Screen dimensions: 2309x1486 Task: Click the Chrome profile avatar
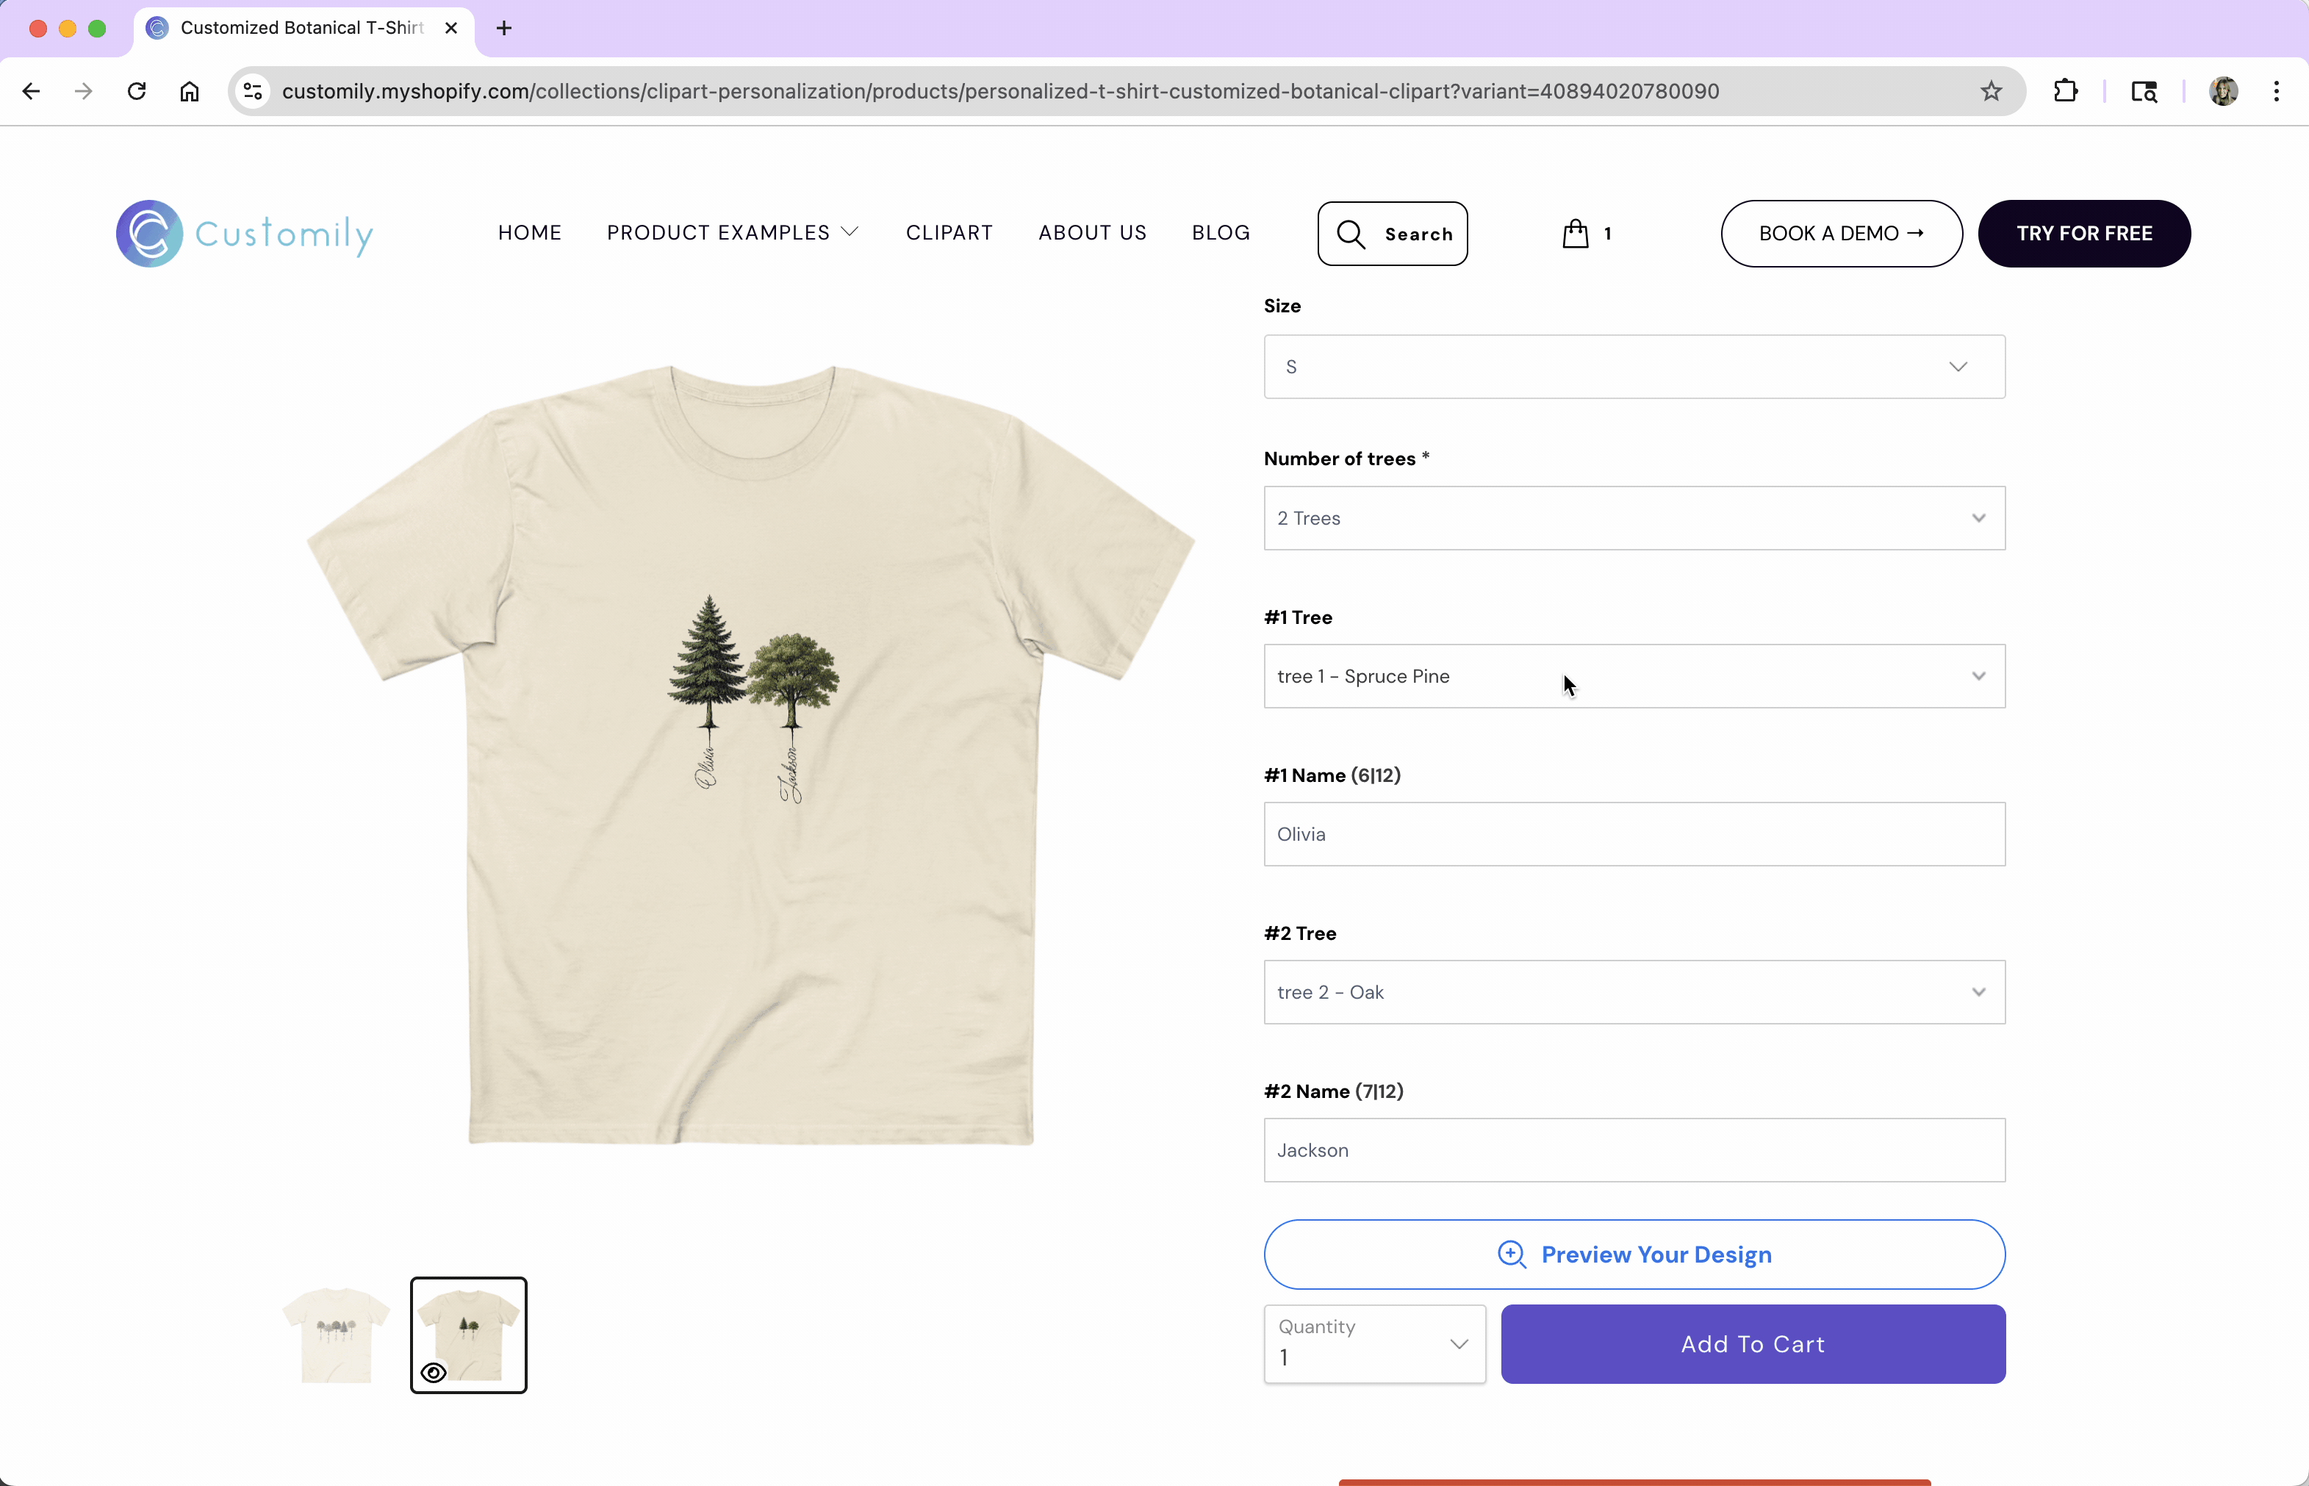tap(2223, 92)
